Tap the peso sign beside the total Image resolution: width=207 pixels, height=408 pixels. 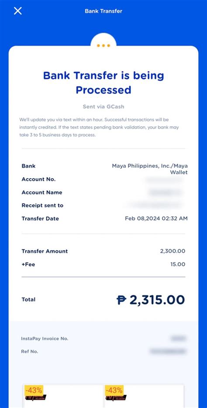pos(121,300)
